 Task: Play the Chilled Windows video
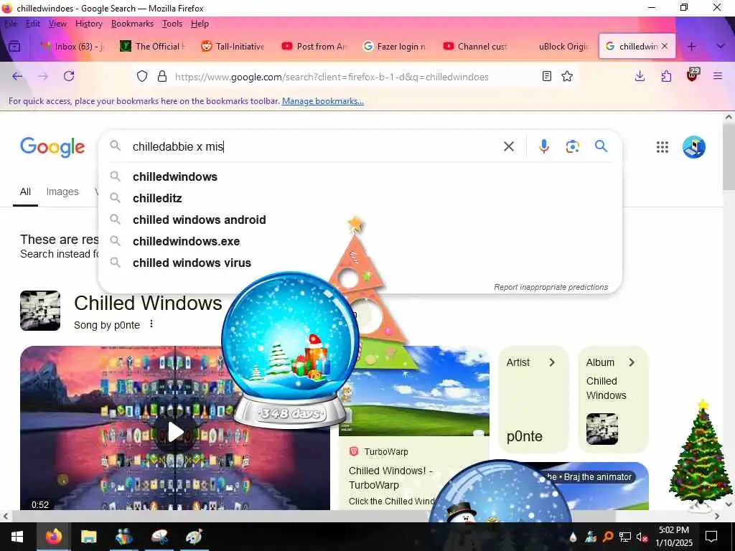click(x=175, y=432)
